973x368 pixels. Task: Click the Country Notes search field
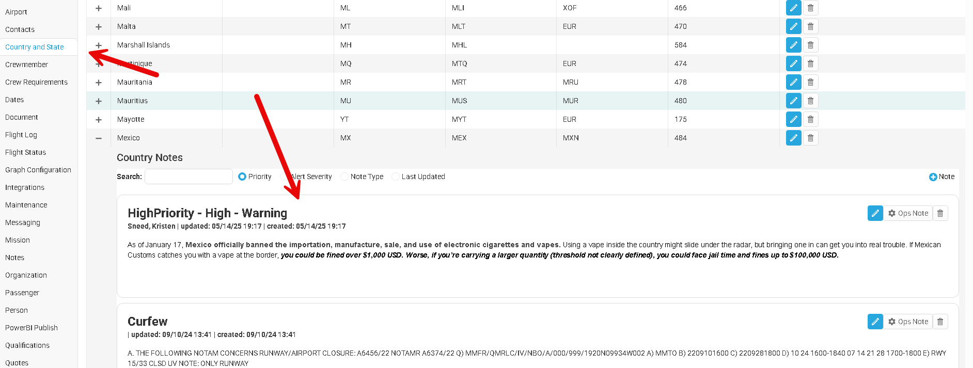189,177
